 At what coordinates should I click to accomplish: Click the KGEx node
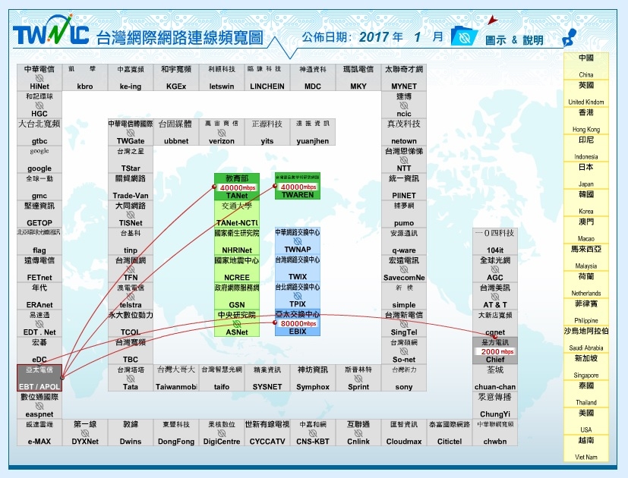coord(176,77)
